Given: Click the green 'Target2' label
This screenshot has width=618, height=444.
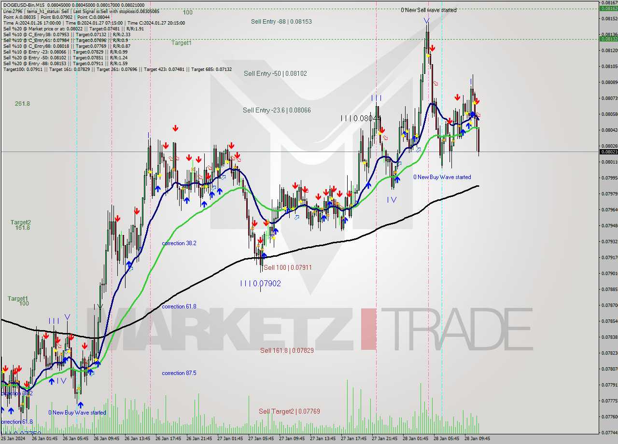Looking at the screenshot, I should 21,222.
